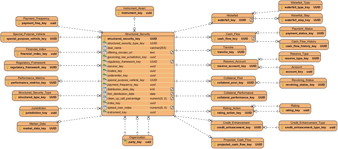Click the foreign key icon beside trustee_key
The image size is (338, 149).
tap(105, 71)
